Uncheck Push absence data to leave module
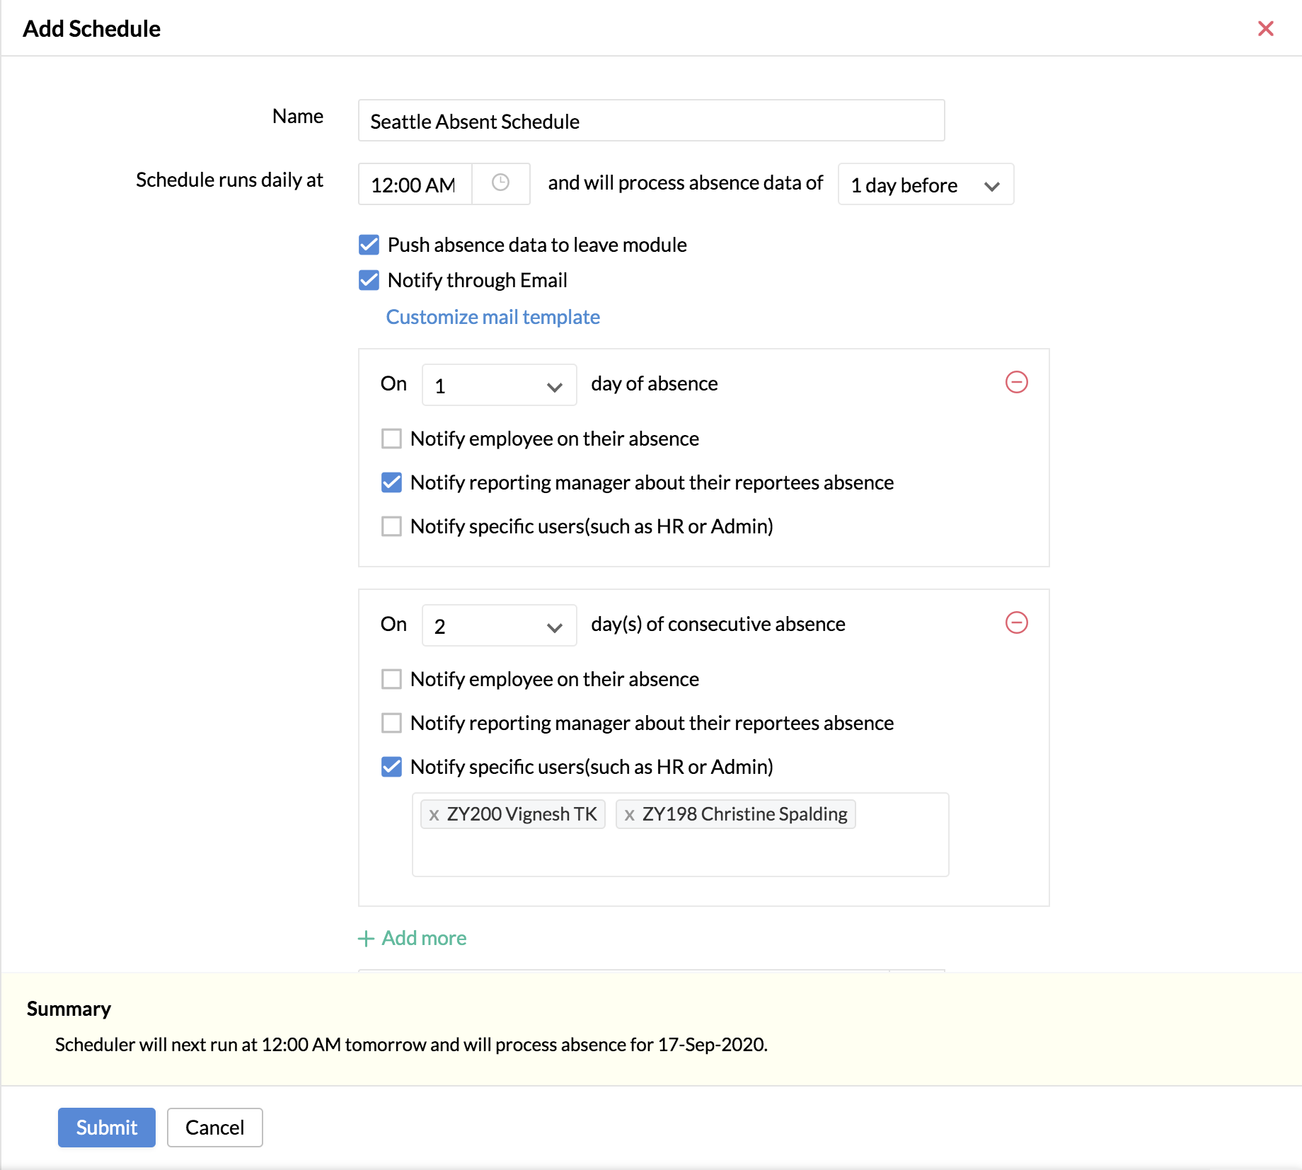 click(369, 245)
